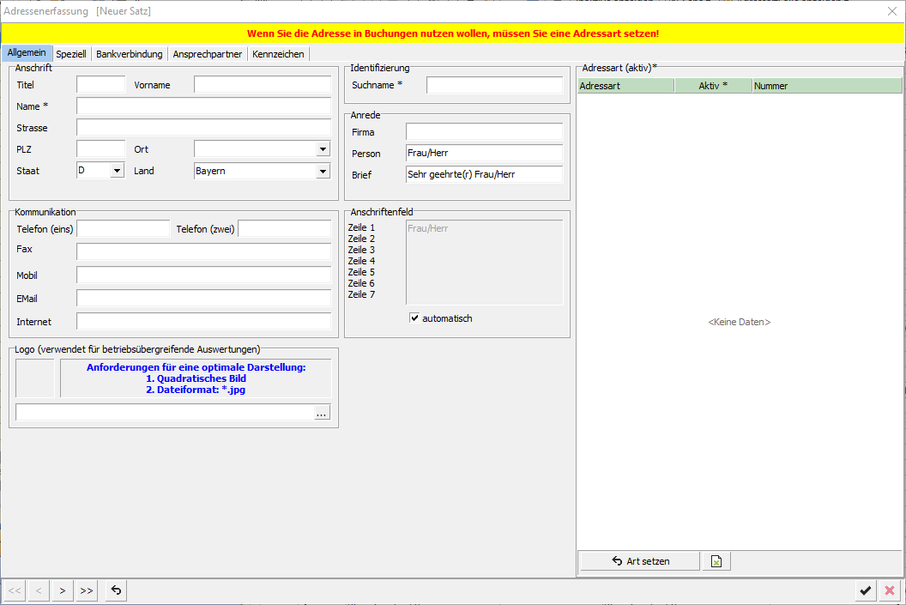The width and height of the screenshot is (906, 605).
Task: Click the first-record navigation icon
Action: 13,590
